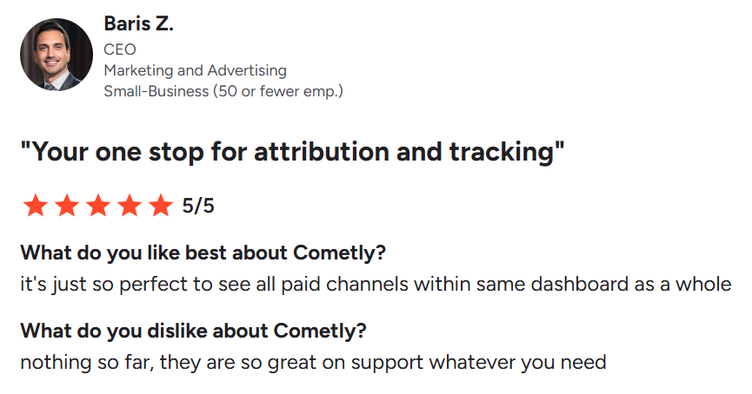Click the "What do you dislike" heading
Viewport: 752px width, 394px height.
coord(193,331)
